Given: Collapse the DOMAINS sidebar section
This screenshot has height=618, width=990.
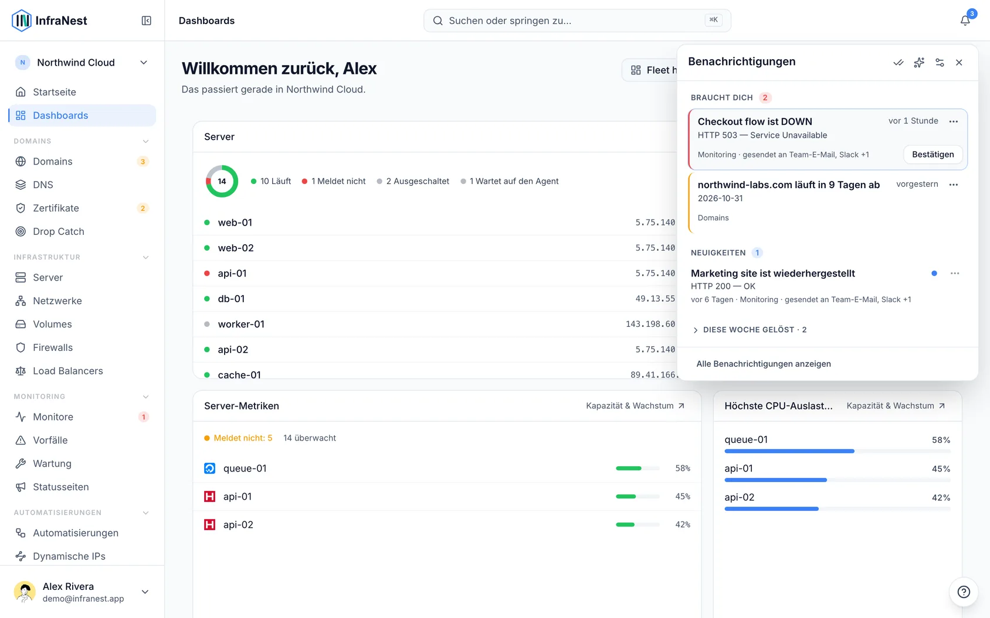Looking at the screenshot, I should coord(146,141).
